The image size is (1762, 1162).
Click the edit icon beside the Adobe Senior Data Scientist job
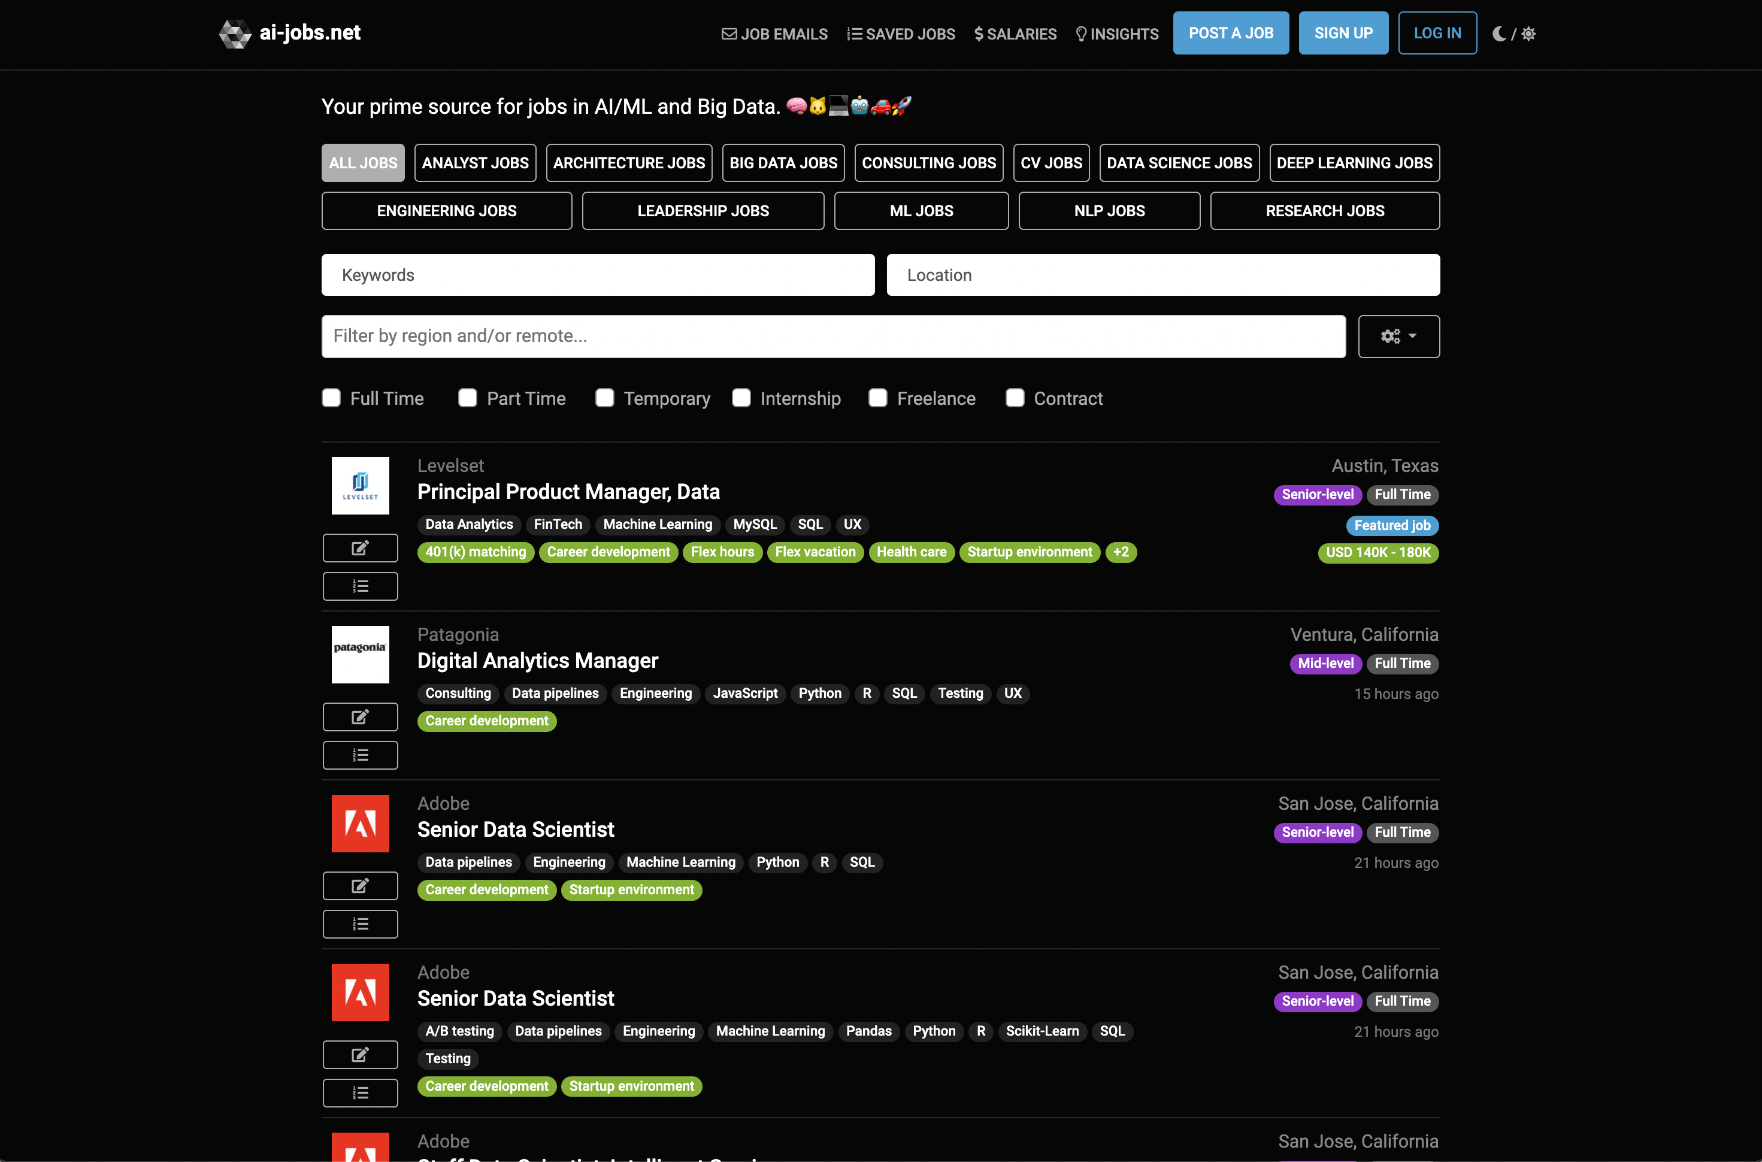click(360, 886)
